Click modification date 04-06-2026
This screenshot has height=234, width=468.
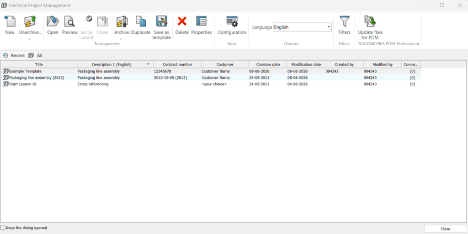pyautogui.click(x=297, y=84)
